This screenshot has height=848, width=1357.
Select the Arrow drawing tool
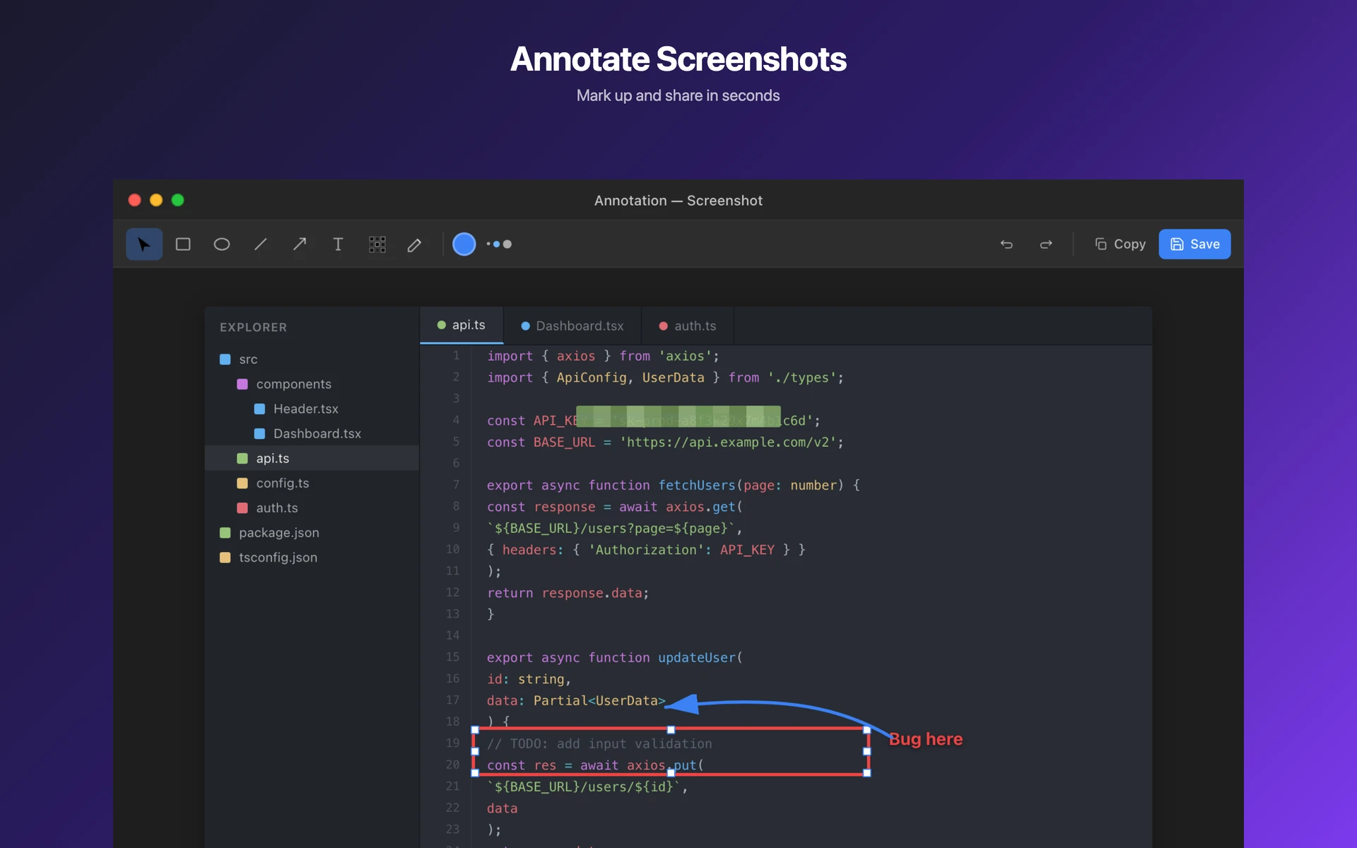point(300,245)
